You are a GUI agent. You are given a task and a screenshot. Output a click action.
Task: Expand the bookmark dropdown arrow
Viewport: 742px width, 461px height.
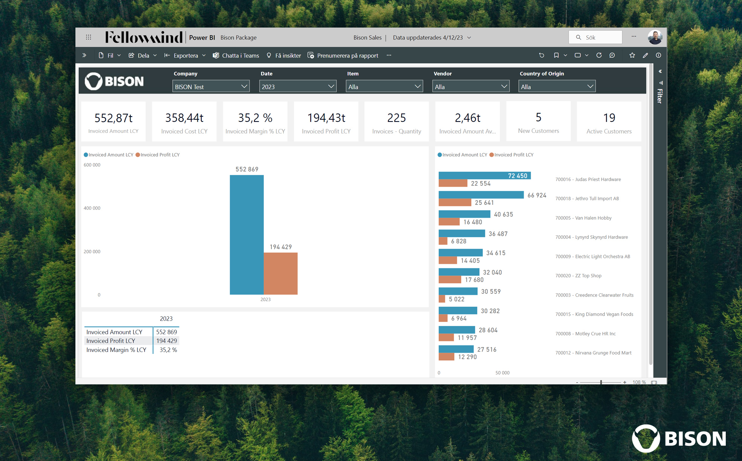[x=565, y=55]
